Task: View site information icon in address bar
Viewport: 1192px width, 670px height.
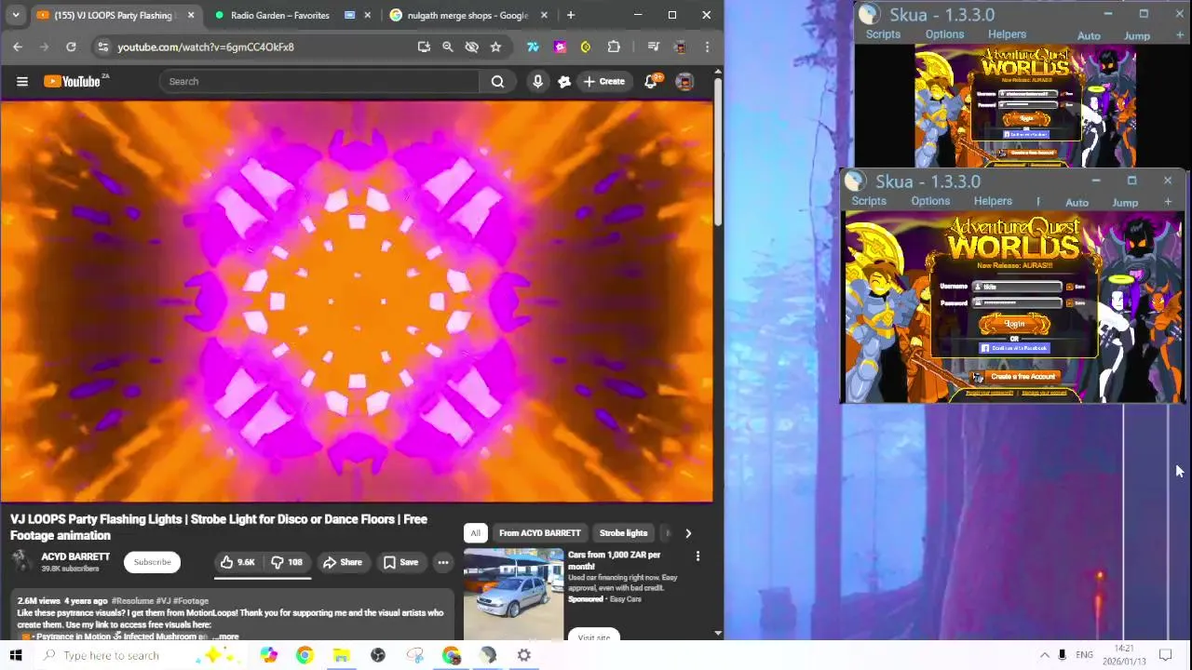Action: pyautogui.click(x=103, y=47)
